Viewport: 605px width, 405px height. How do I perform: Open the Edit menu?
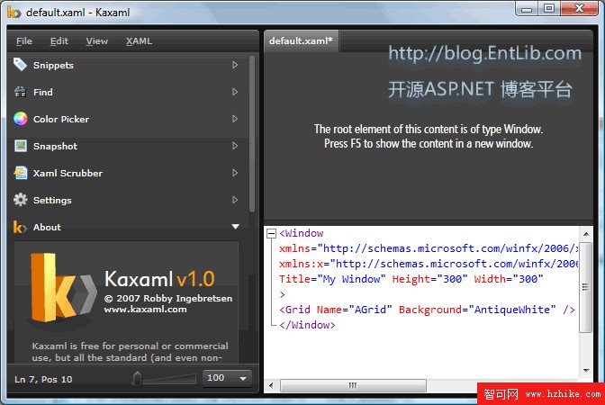(x=59, y=40)
